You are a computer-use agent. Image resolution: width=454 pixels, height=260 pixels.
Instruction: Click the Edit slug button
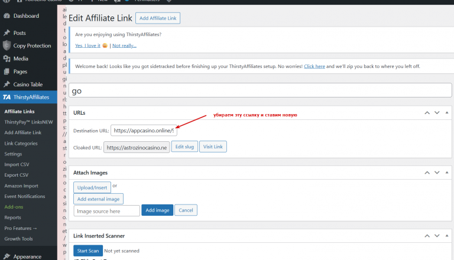(x=184, y=147)
